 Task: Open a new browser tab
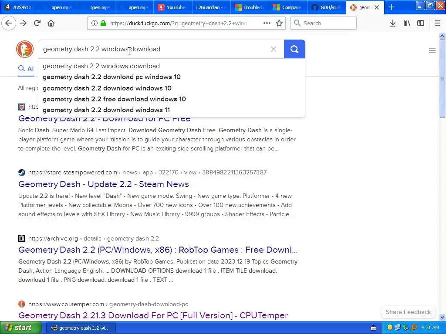pos(392,7)
